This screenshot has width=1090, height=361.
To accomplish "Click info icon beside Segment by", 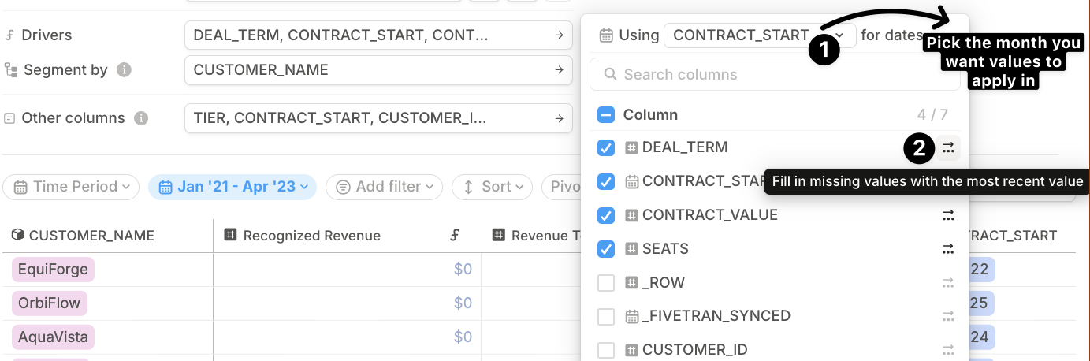I will tap(124, 70).
